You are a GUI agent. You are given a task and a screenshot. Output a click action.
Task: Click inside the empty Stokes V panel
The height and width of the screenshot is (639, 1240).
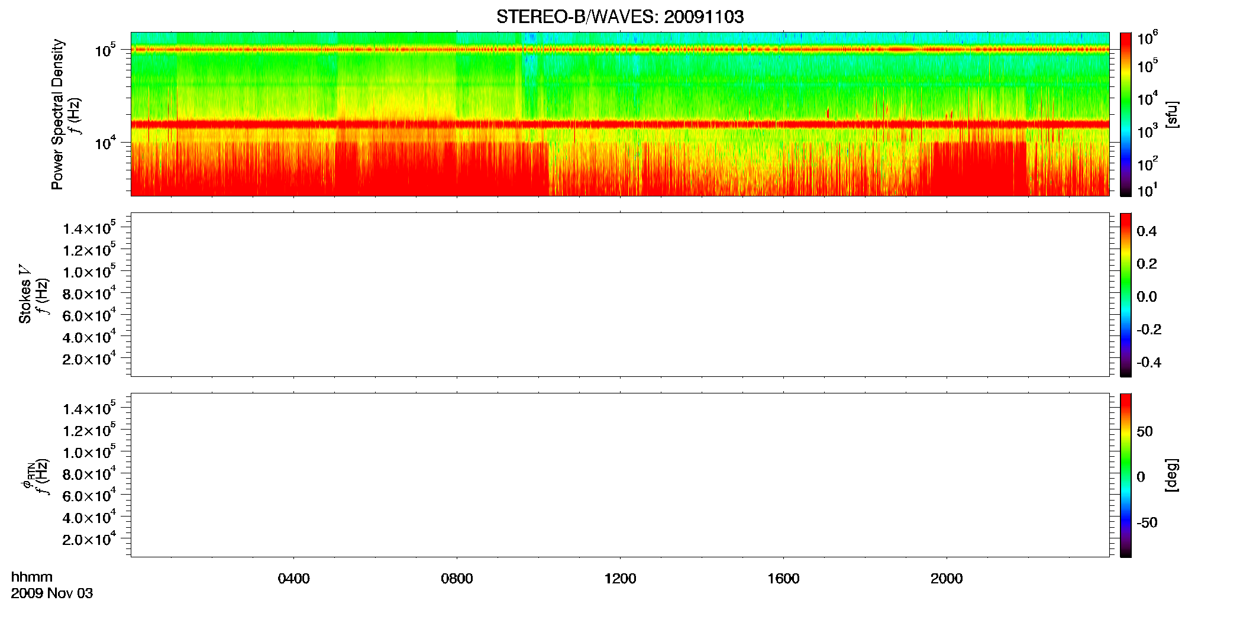click(620, 295)
